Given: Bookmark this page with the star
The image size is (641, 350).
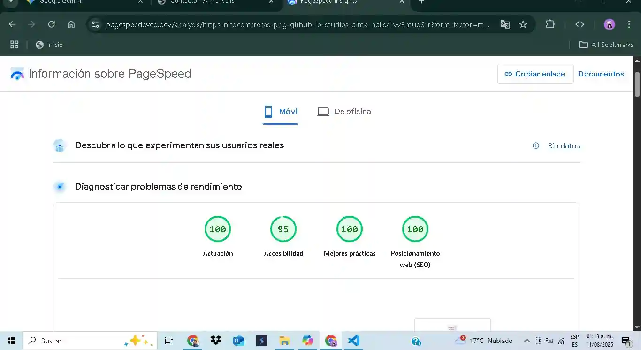Looking at the screenshot, I should [x=523, y=24].
